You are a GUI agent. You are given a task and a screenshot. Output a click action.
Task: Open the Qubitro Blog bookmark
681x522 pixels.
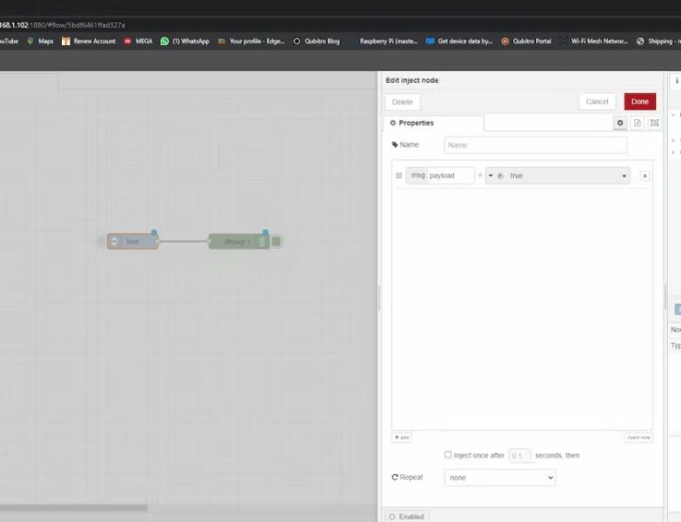coord(317,41)
